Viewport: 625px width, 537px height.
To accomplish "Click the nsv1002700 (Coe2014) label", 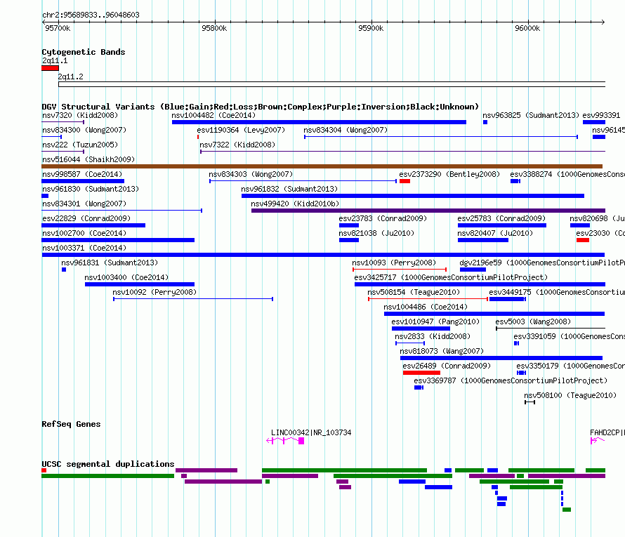I will [x=84, y=233].
